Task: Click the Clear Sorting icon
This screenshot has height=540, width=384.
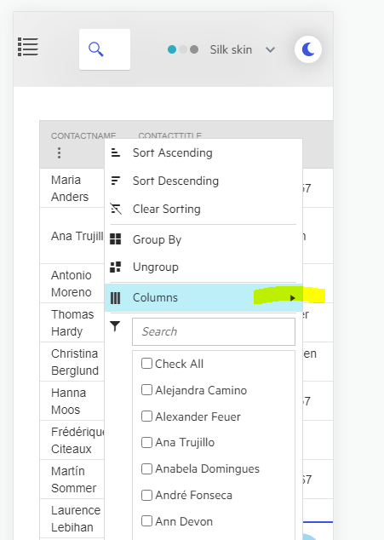Action: pos(116,209)
